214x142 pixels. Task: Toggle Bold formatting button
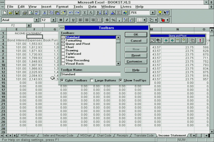[61, 20]
